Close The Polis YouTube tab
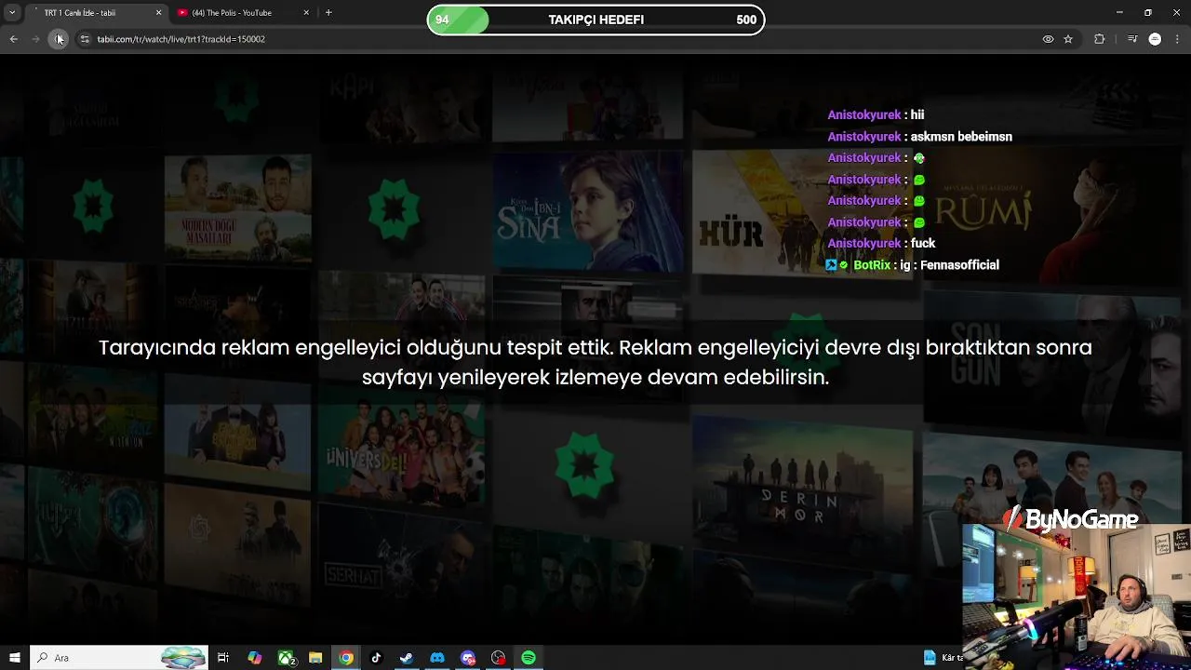 coord(306,13)
